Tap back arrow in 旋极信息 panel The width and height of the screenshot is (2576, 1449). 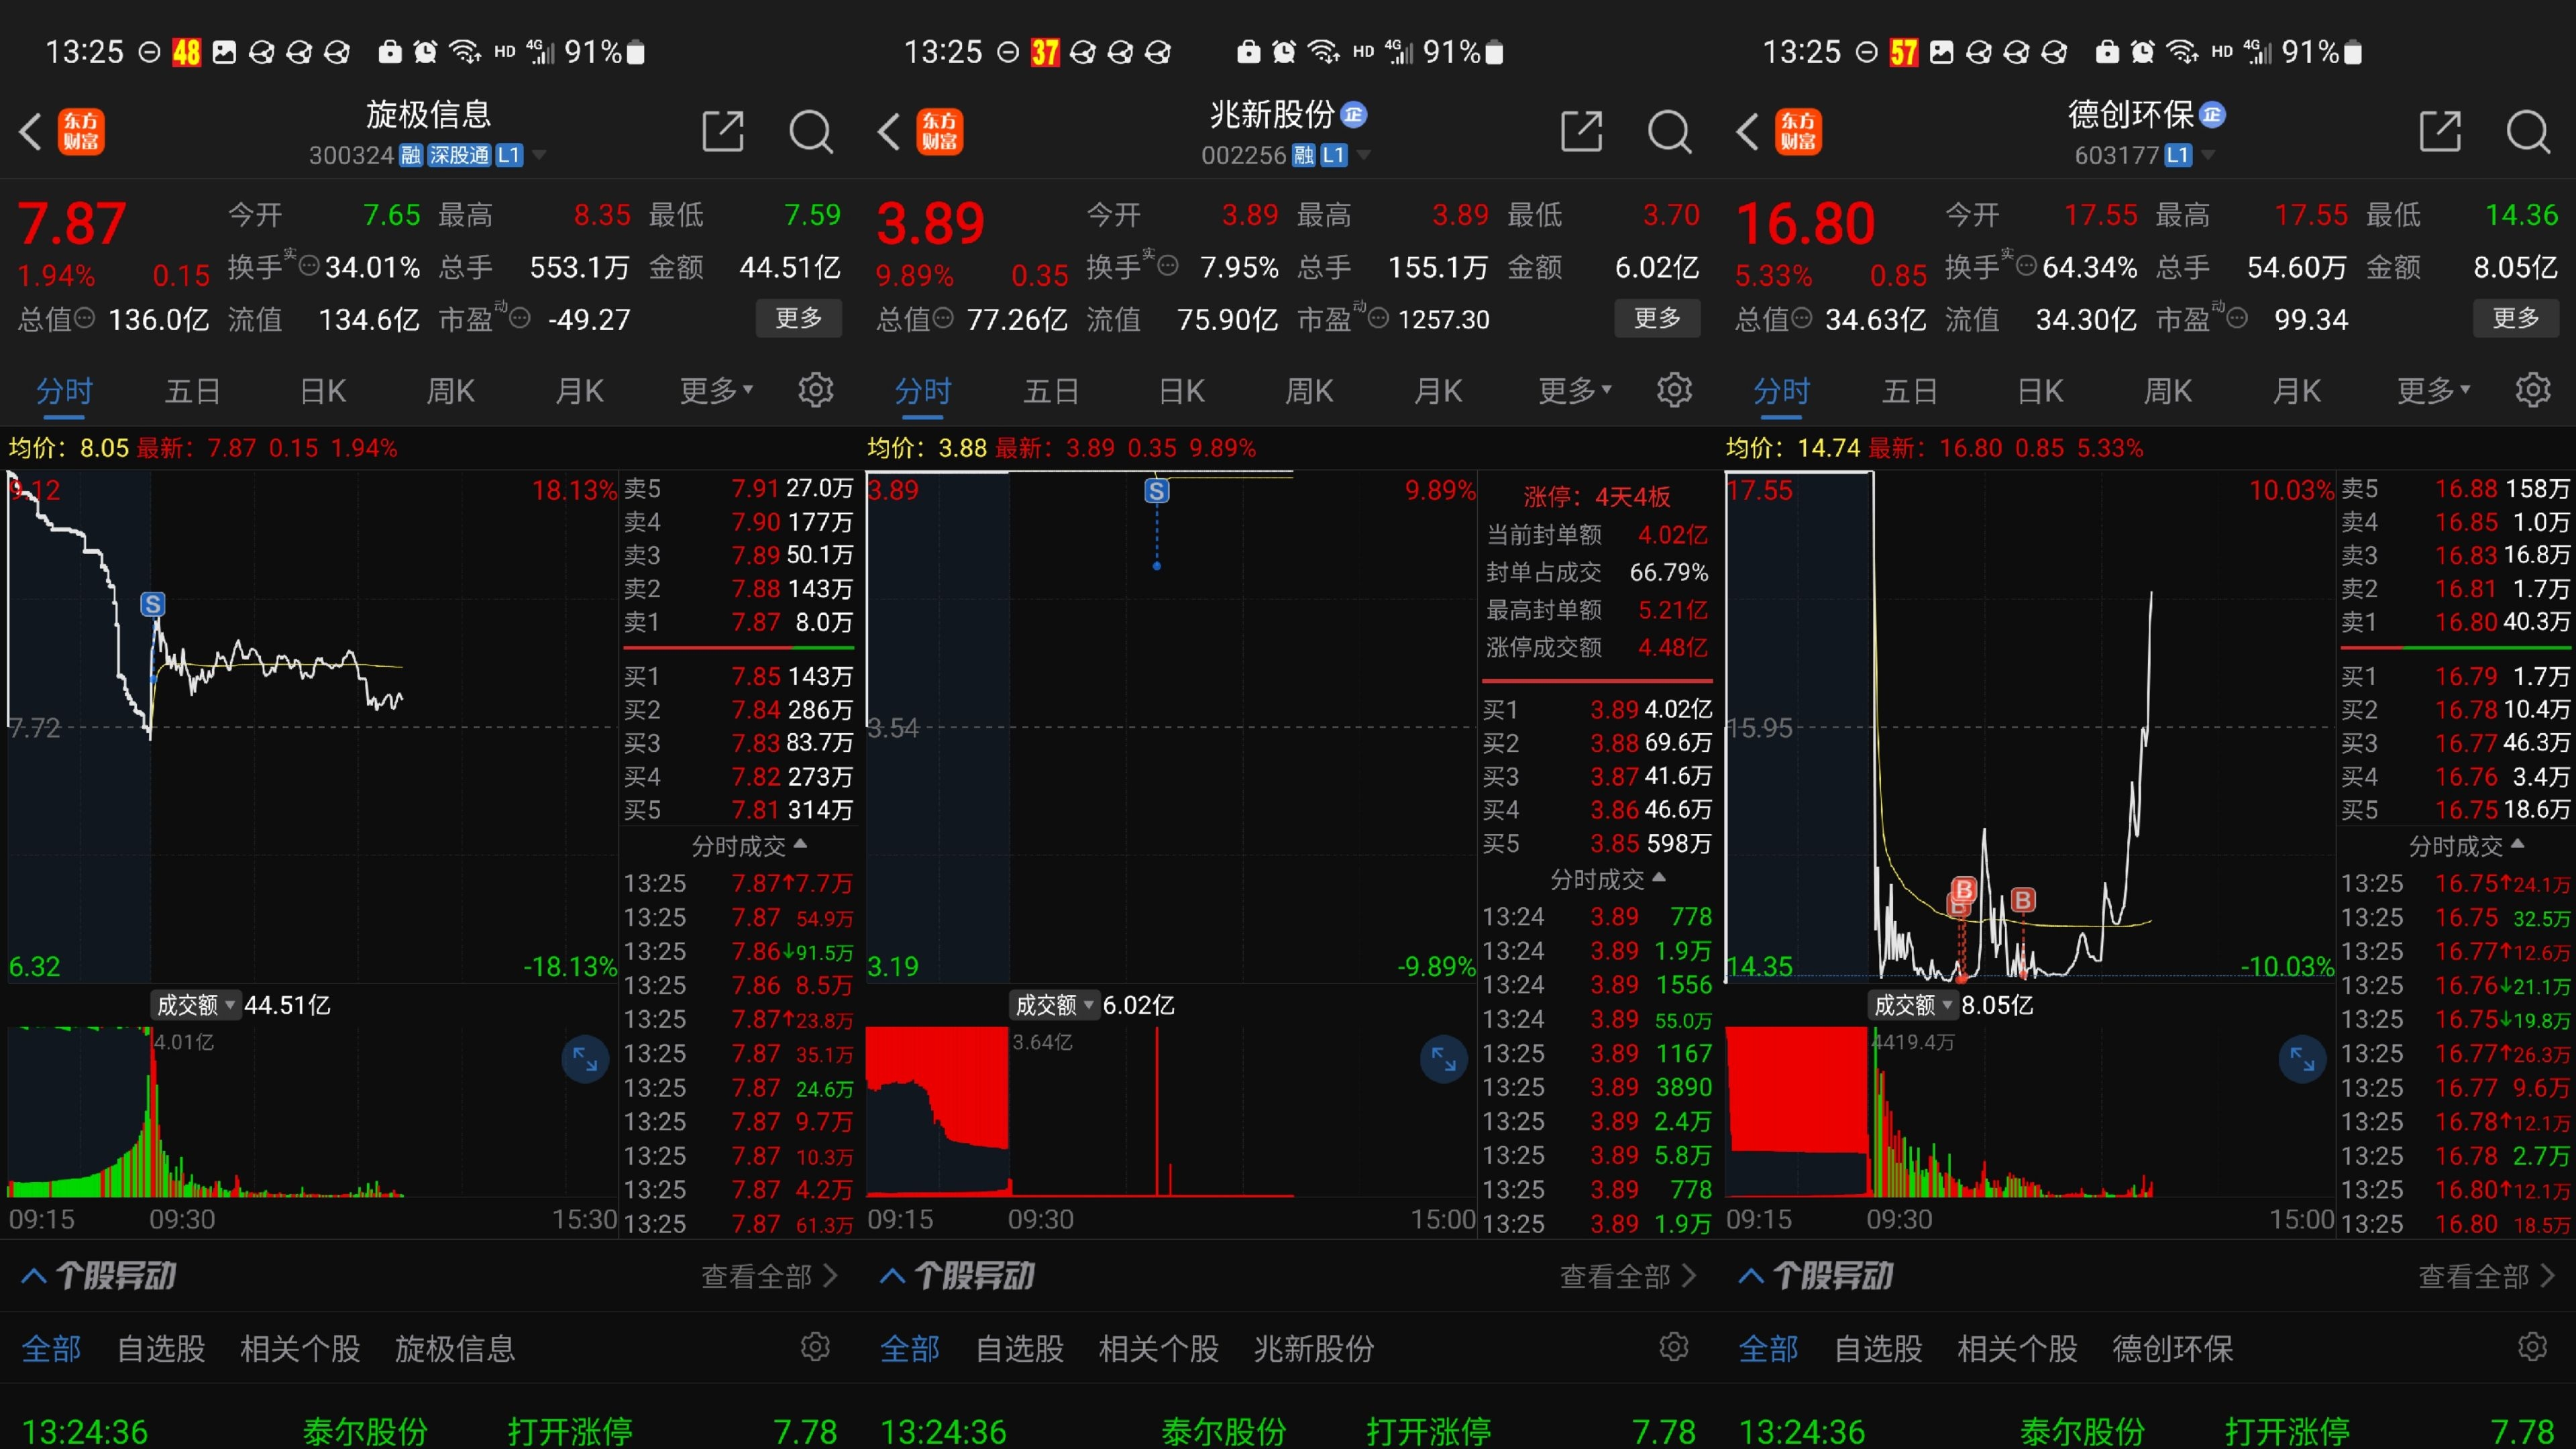[x=31, y=131]
